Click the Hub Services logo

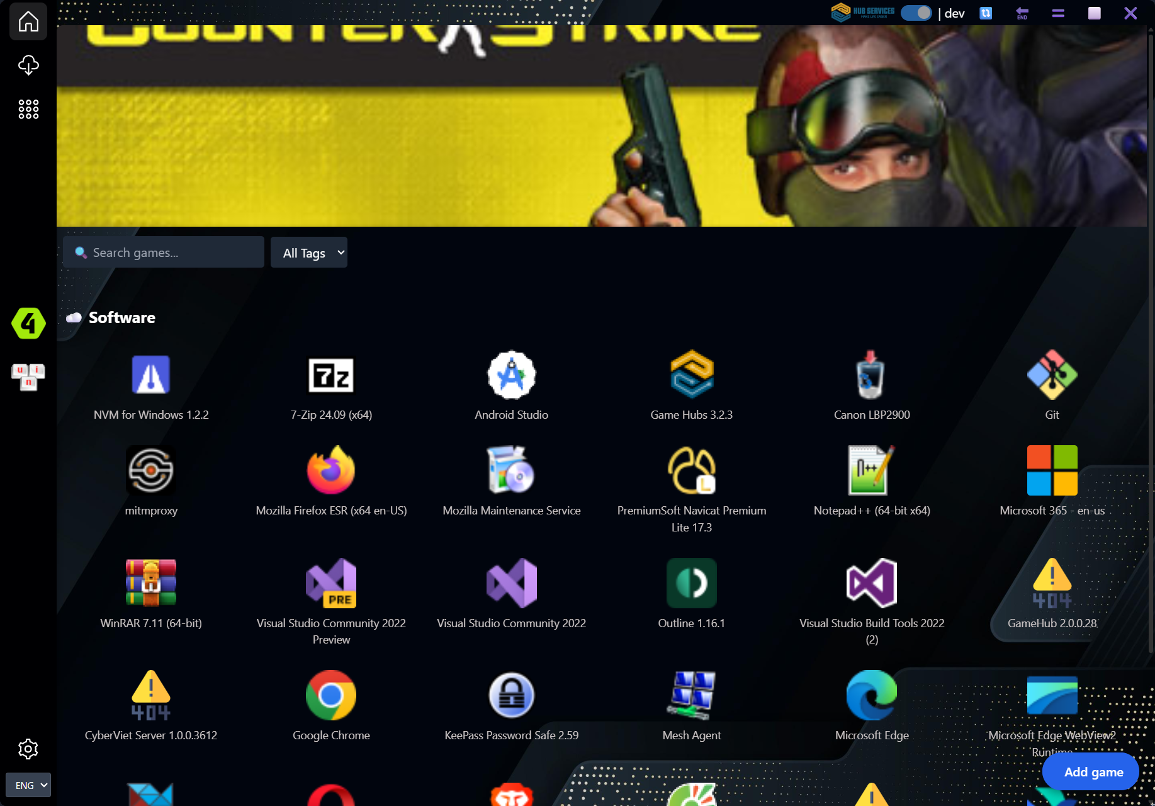click(863, 13)
